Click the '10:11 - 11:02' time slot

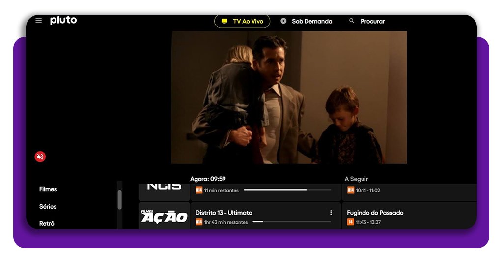click(x=367, y=190)
